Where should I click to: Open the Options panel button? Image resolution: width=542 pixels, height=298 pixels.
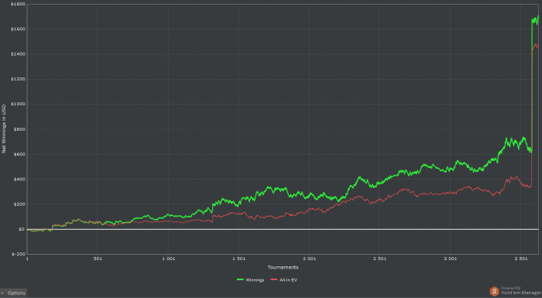[x=13, y=293]
